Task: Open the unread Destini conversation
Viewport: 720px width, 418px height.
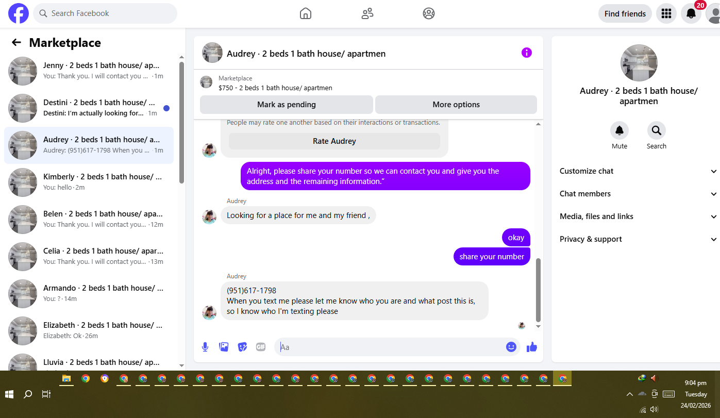Action: [x=89, y=108]
